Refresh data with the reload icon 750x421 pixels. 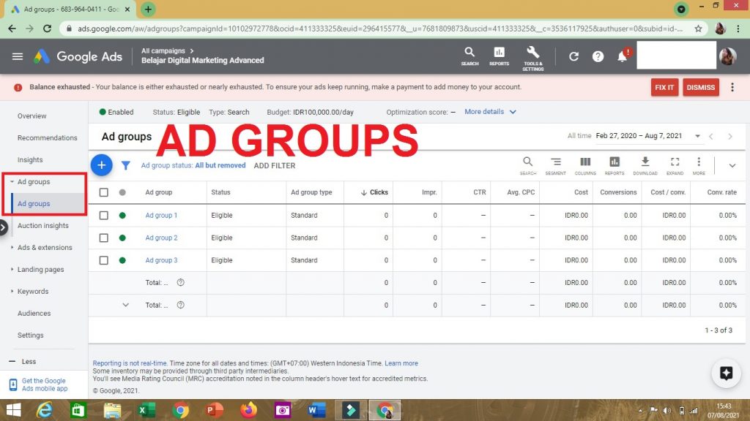click(574, 56)
